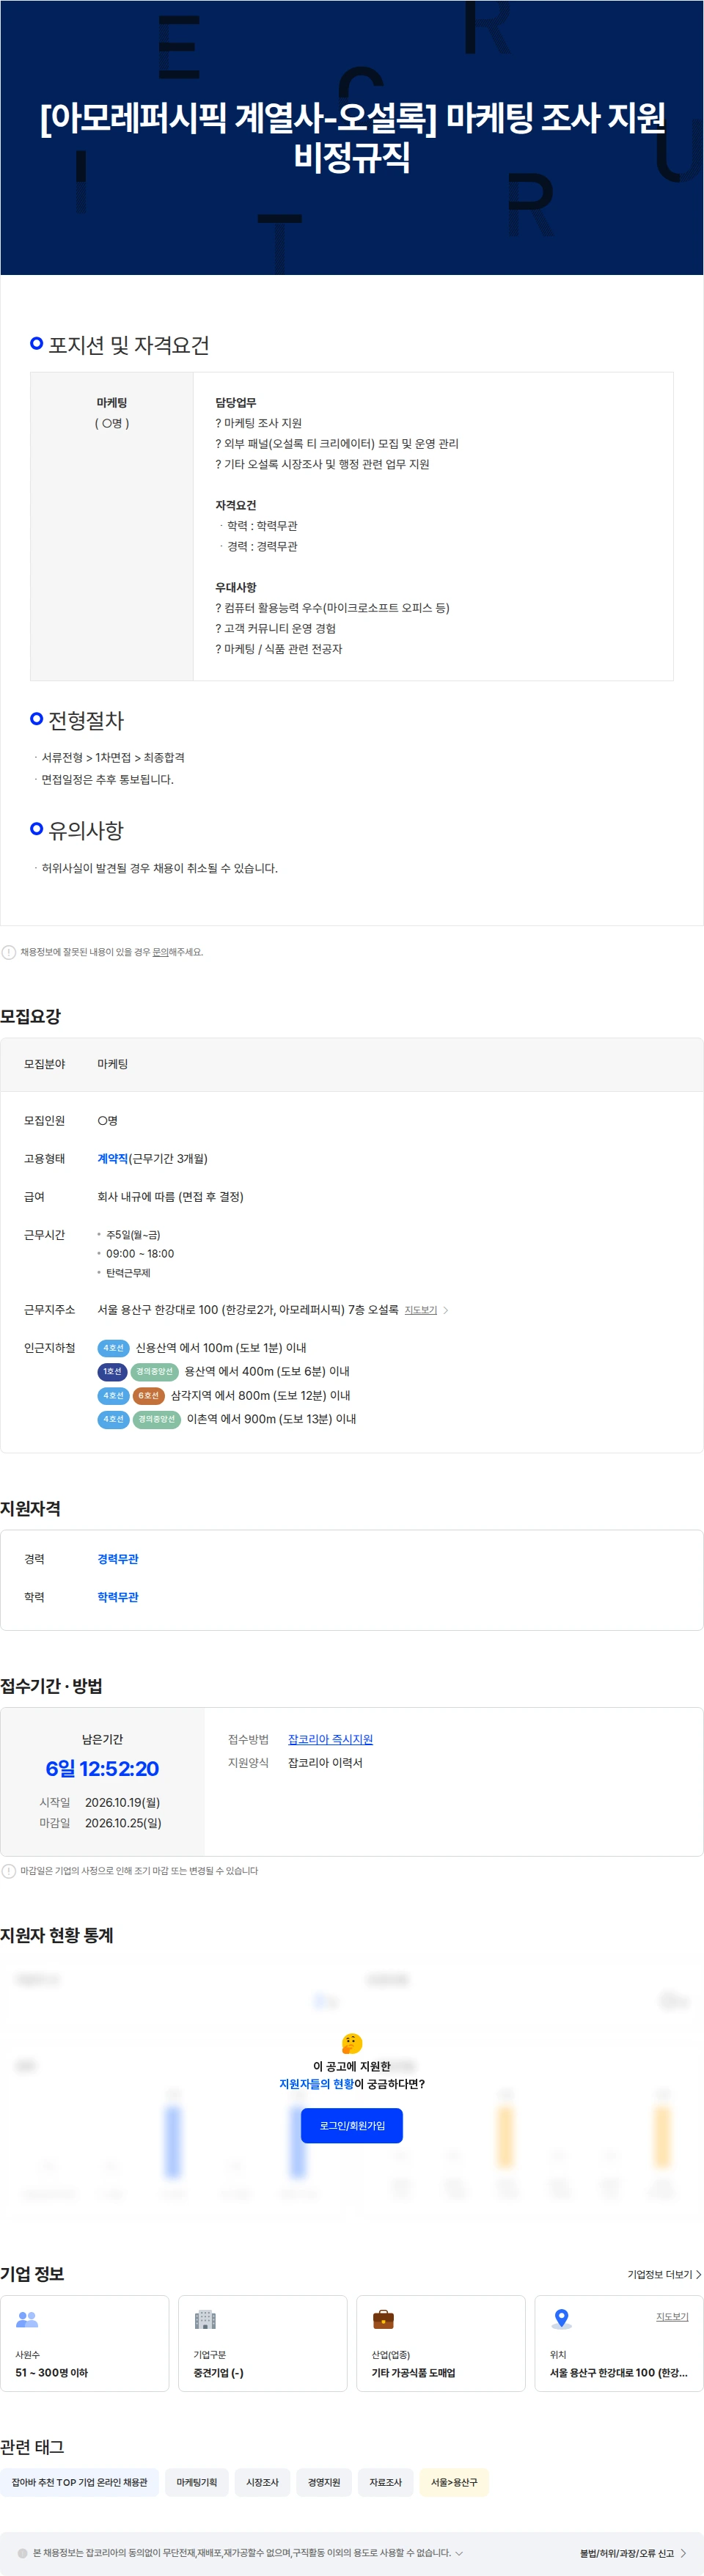
Task: Click the briefcase icon in the 산업(업종) card
Action: click(x=383, y=2319)
